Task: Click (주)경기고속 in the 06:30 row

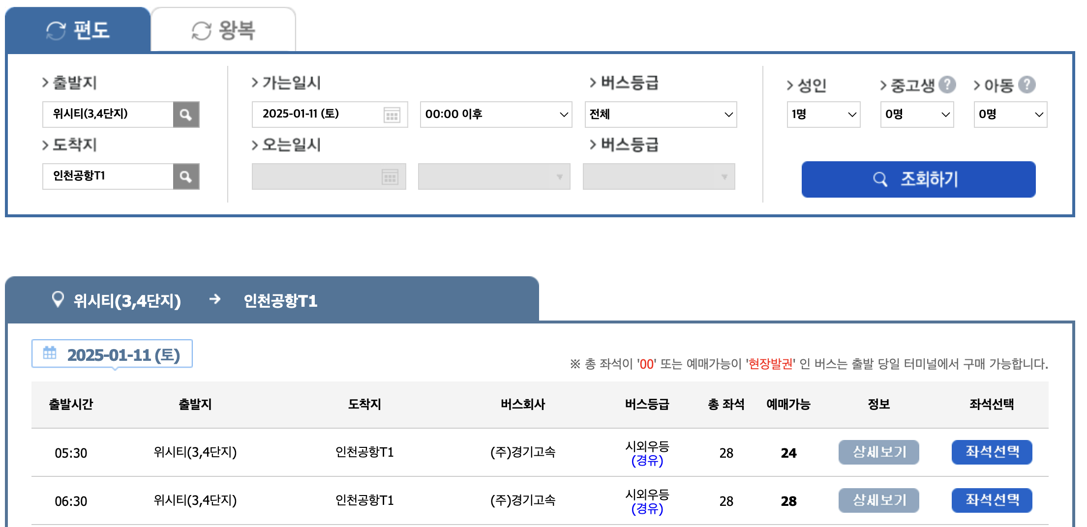Action: click(523, 500)
